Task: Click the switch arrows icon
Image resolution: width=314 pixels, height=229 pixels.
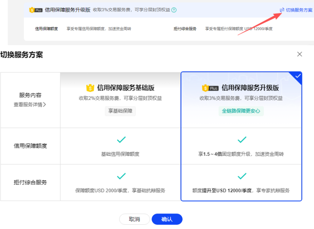Action: pos(282,10)
